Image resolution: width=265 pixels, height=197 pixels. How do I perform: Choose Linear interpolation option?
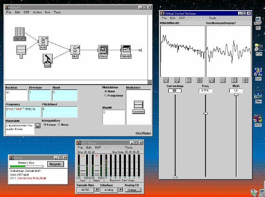coord(45,124)
